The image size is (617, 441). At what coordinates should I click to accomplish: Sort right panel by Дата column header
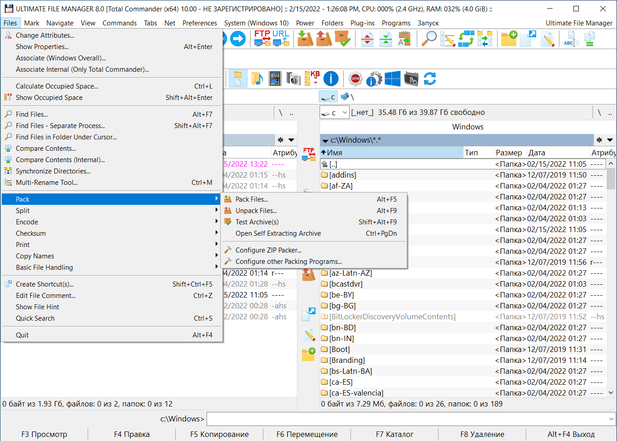point(558,153)
